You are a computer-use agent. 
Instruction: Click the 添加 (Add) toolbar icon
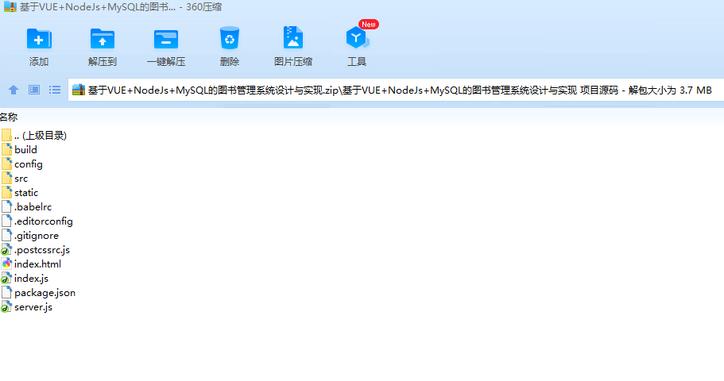pos(39,39)
